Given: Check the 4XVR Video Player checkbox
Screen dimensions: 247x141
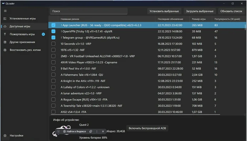Looking at the screenshot, I should (x=53, y=62).
